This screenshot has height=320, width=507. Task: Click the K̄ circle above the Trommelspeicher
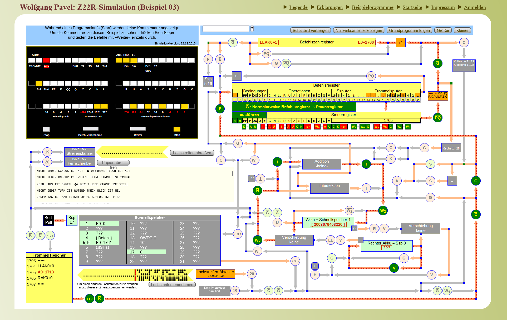(x=30, y=236)
